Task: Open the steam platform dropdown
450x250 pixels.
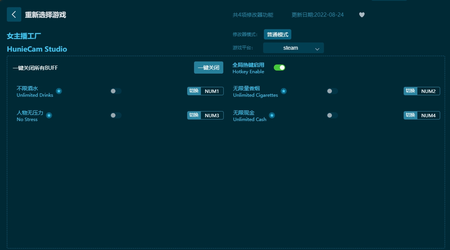Action: [293, 48]
